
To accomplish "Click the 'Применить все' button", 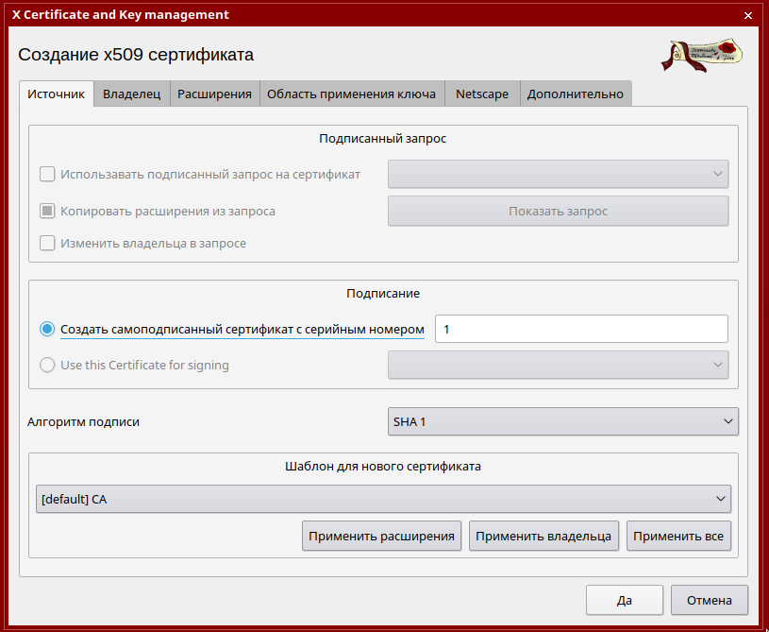I will coord(677,536).
